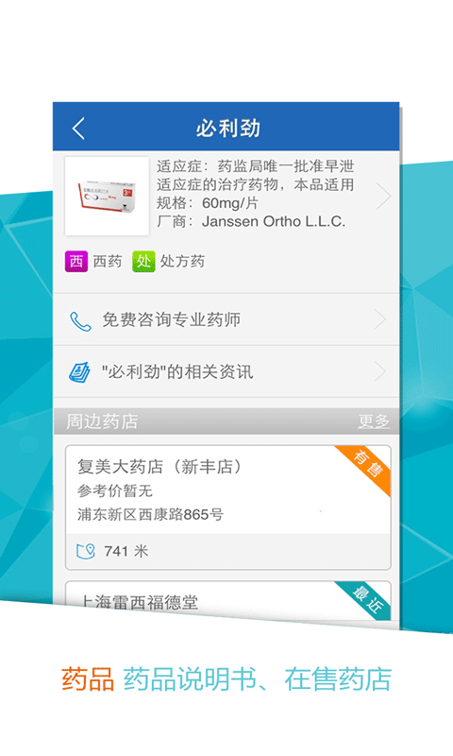The height and width of the screenshot is (756, 453).
Task: Expand chevron on 免费咨询专业药师 row
Action: [x=380, y=319]
